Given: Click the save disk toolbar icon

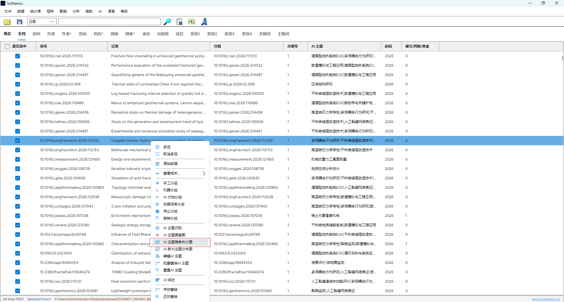Looking at the screenshot, I should [x=20, y=22].
